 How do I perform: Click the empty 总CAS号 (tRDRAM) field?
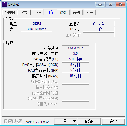[x=76, y=98]
